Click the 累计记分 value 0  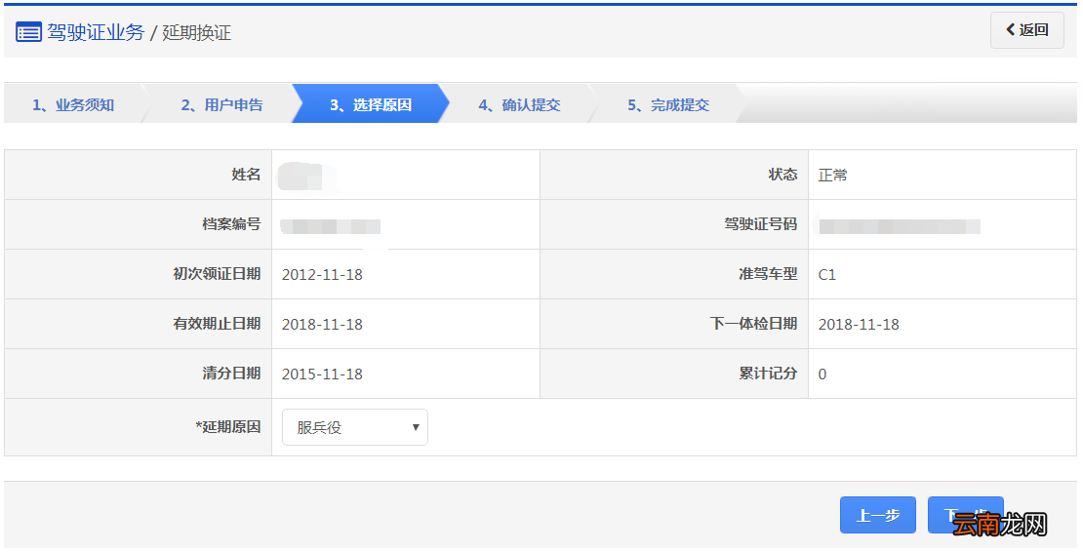(822, 374)
